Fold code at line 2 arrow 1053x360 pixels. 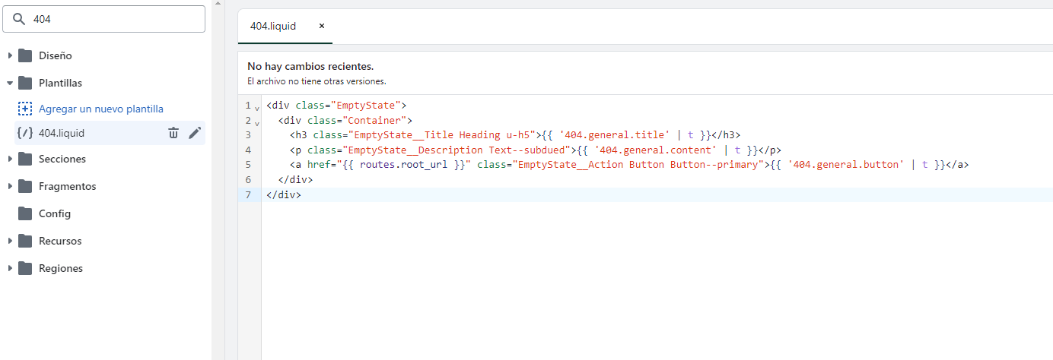coord(256,122)
